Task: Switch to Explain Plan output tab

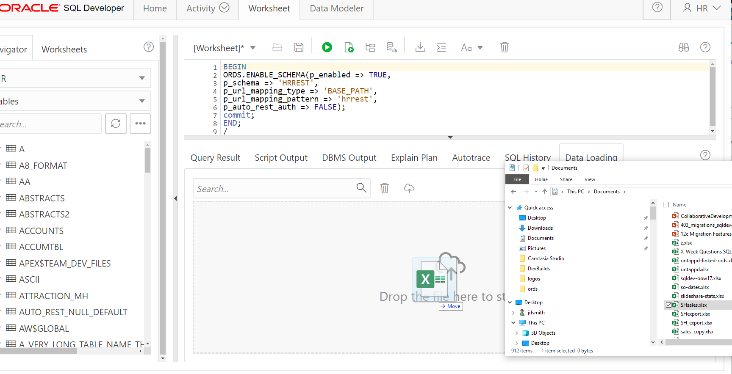Action: pyautogui.click(x=414, y=158)
